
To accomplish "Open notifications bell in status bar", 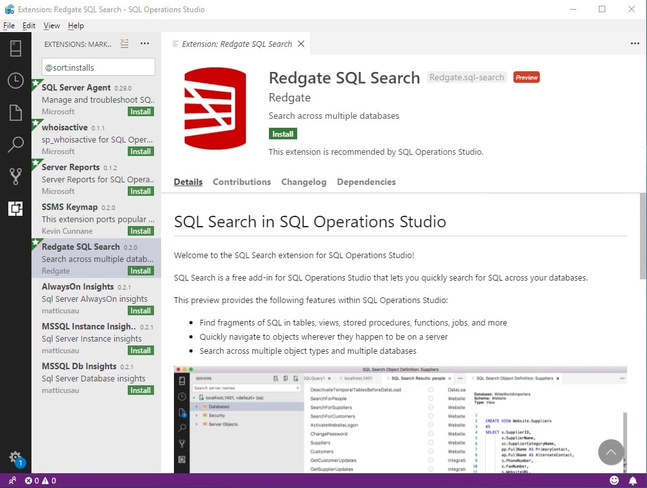I will (x=633, y=480).
